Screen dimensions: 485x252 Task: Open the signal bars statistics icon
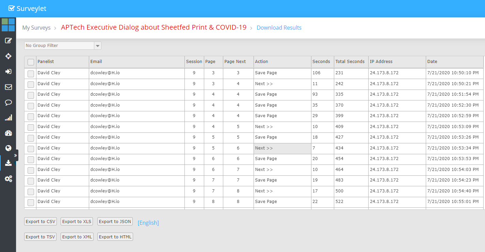point(8,118)
